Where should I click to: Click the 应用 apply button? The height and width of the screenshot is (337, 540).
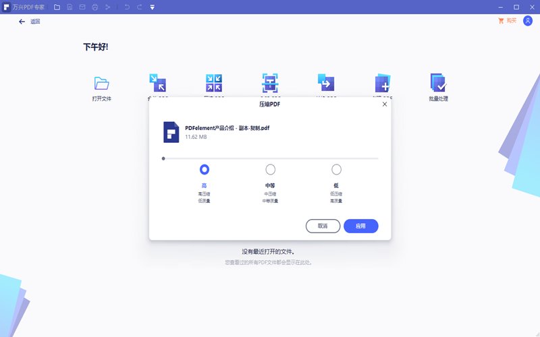(x=360, y=226)
